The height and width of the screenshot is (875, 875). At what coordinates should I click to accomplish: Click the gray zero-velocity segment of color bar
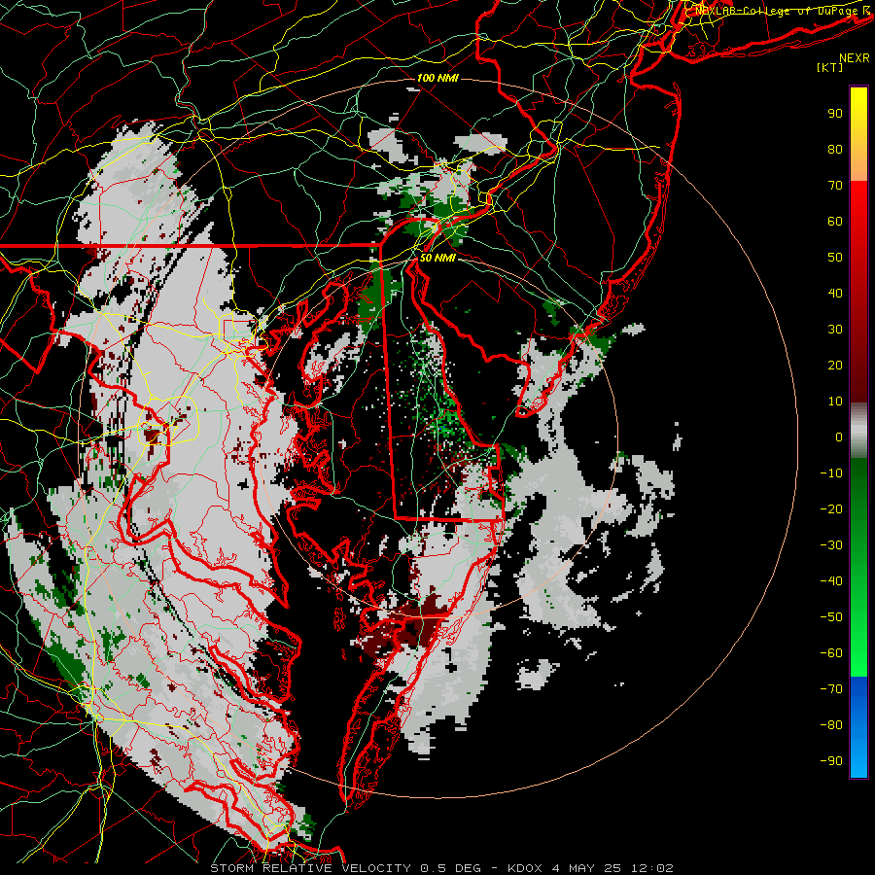858,431
